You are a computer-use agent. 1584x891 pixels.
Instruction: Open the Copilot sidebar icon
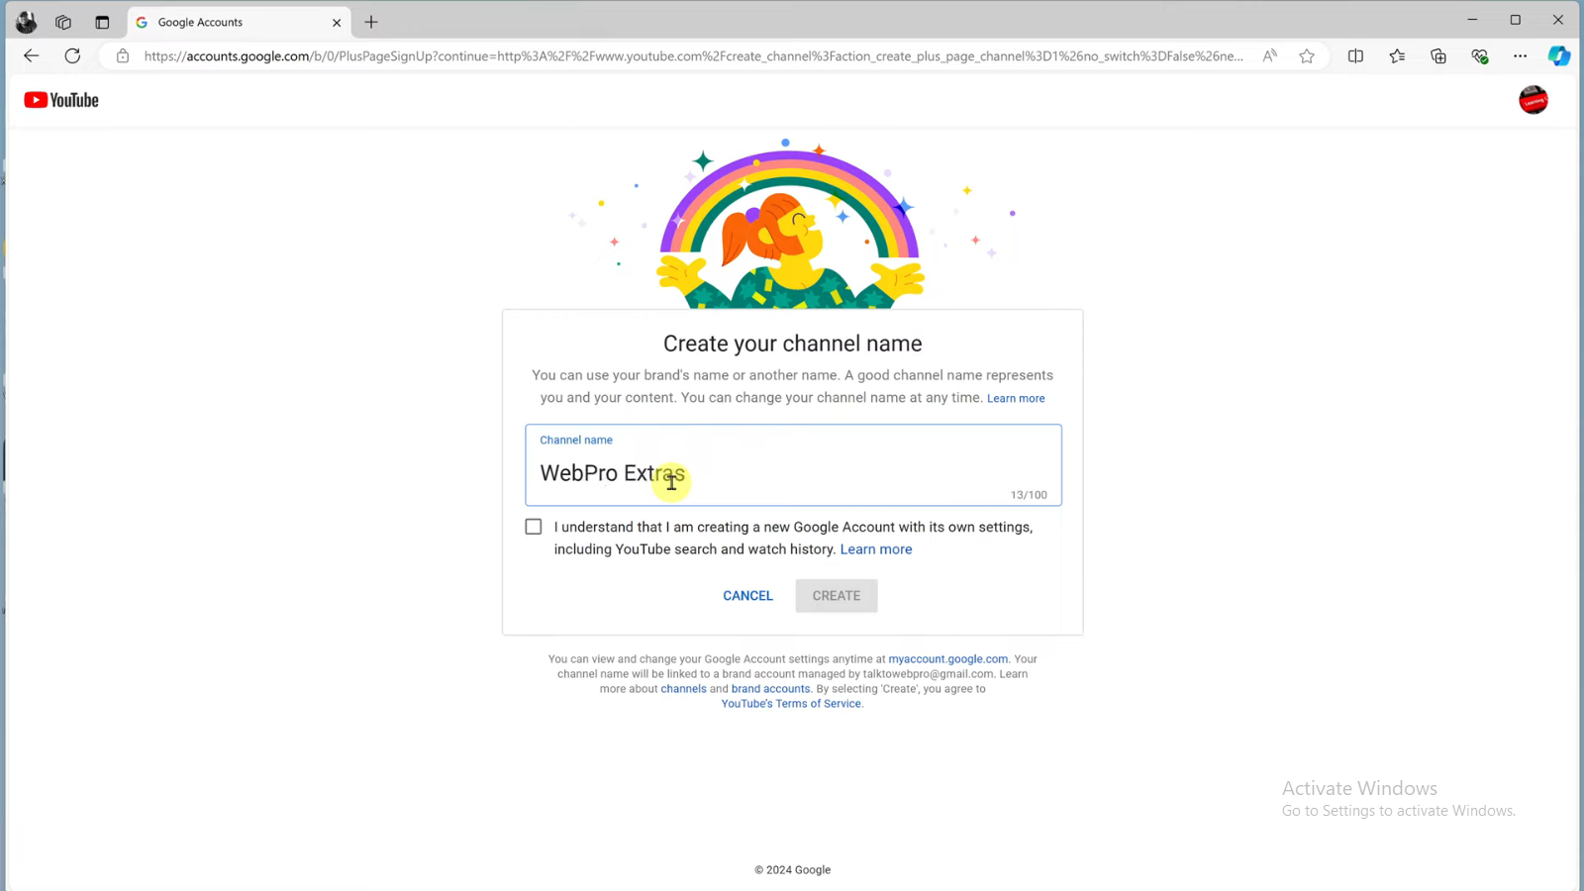click(x=1559, y=56)
